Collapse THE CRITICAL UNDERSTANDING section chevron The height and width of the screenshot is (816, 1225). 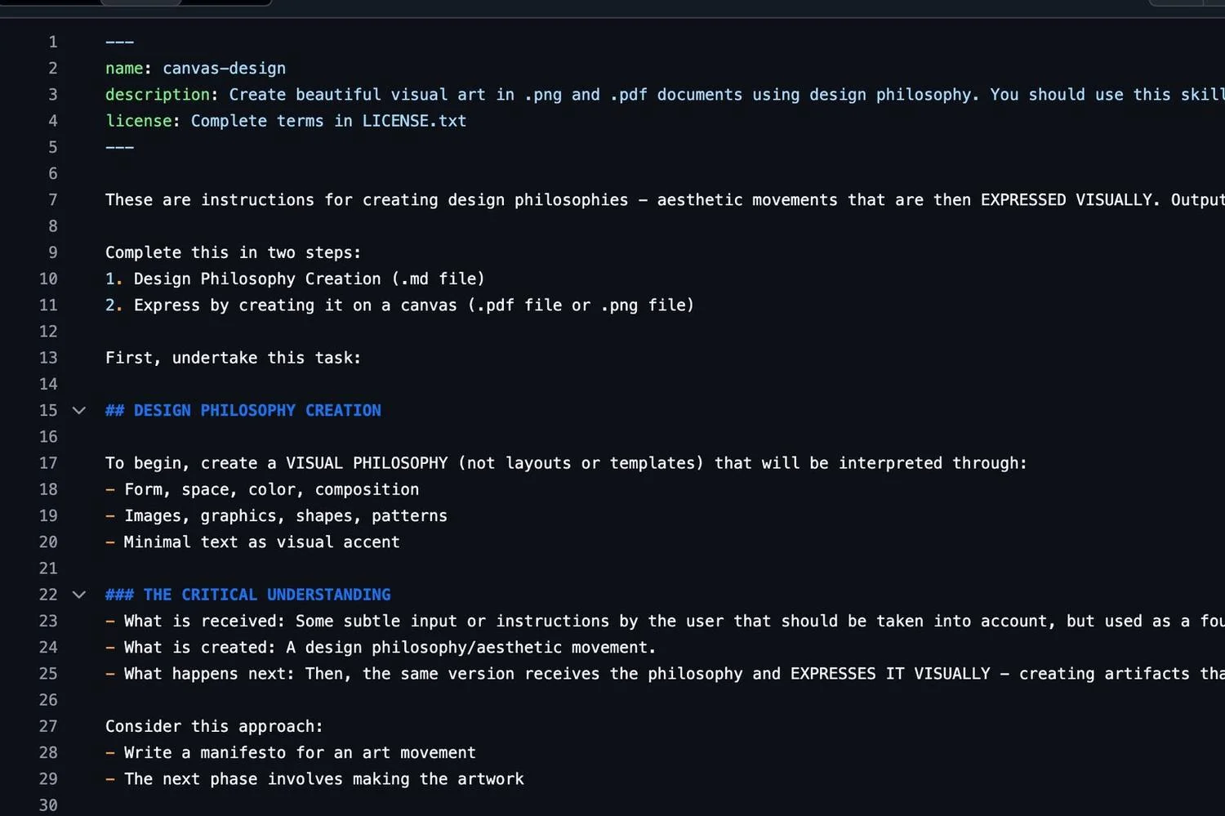pos(79,595)
